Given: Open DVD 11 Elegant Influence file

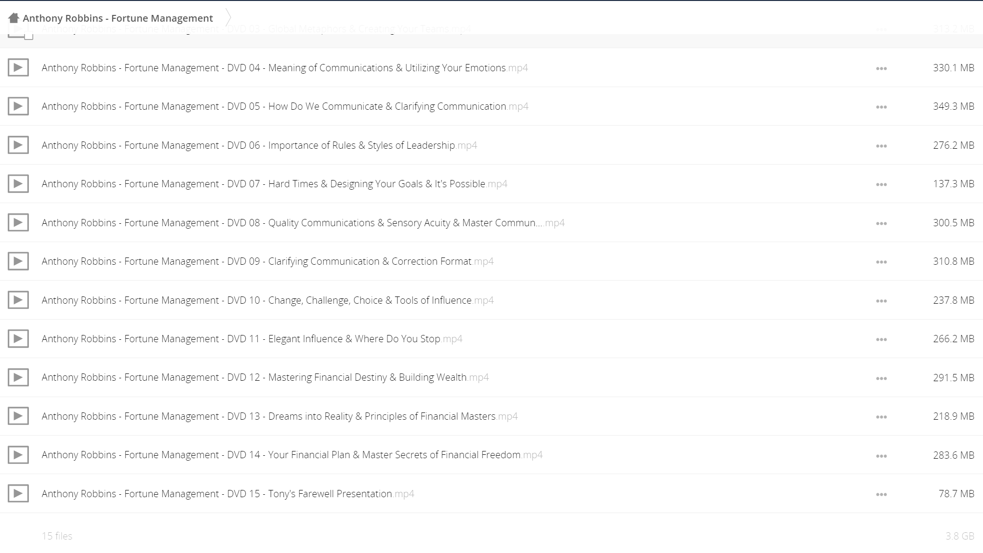Looking at the screenshot, I should tap(252, 339).
